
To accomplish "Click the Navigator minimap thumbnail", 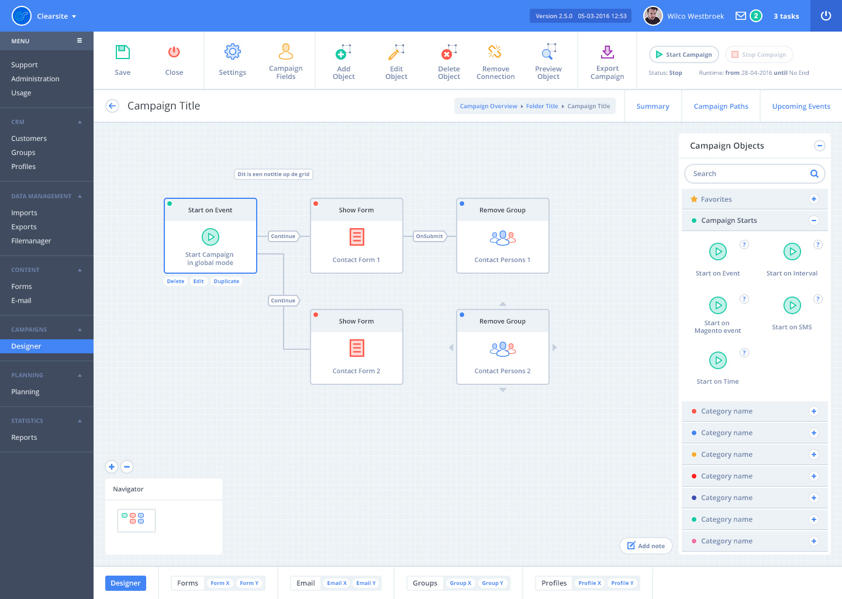I will [136, 521].
